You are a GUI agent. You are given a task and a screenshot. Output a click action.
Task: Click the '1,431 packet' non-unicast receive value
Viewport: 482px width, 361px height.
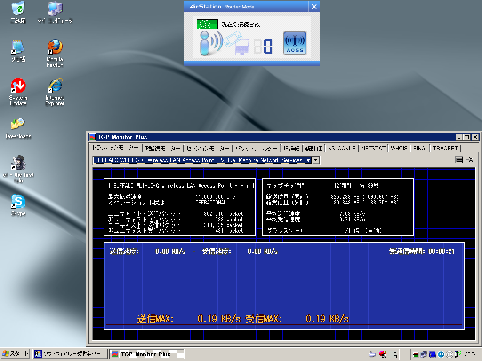click(226, 231)
